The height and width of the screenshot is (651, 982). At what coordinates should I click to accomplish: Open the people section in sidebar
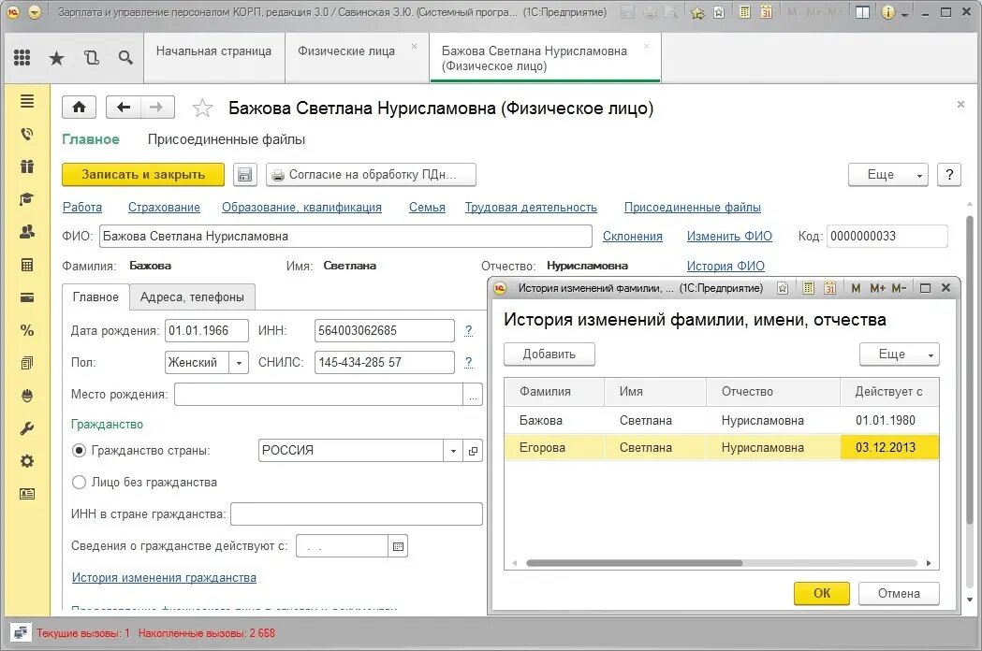pos(27,232)
